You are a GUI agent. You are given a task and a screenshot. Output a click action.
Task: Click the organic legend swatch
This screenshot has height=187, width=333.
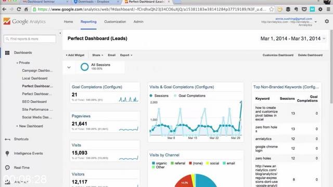click(153, 163)
